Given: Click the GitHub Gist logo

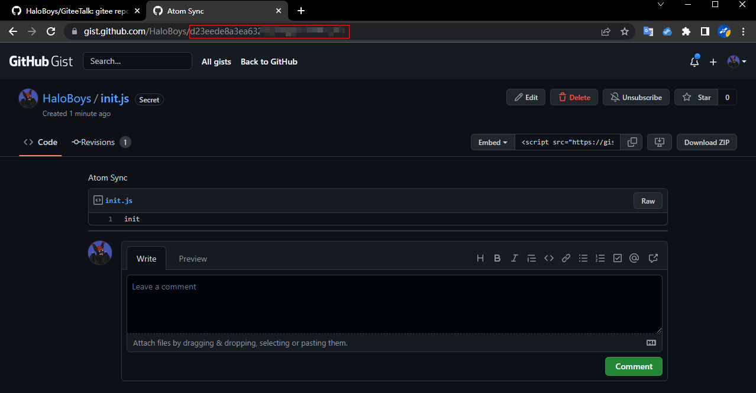Looking at the screenshot, I should 41,61.
